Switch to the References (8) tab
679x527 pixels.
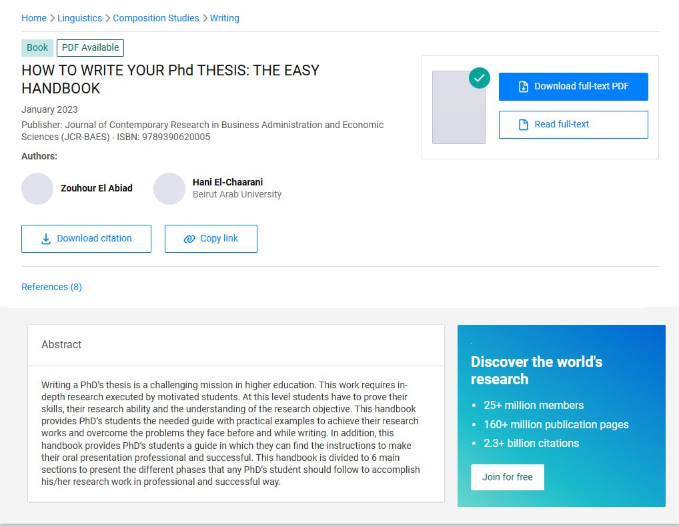(x=51, y=287)
